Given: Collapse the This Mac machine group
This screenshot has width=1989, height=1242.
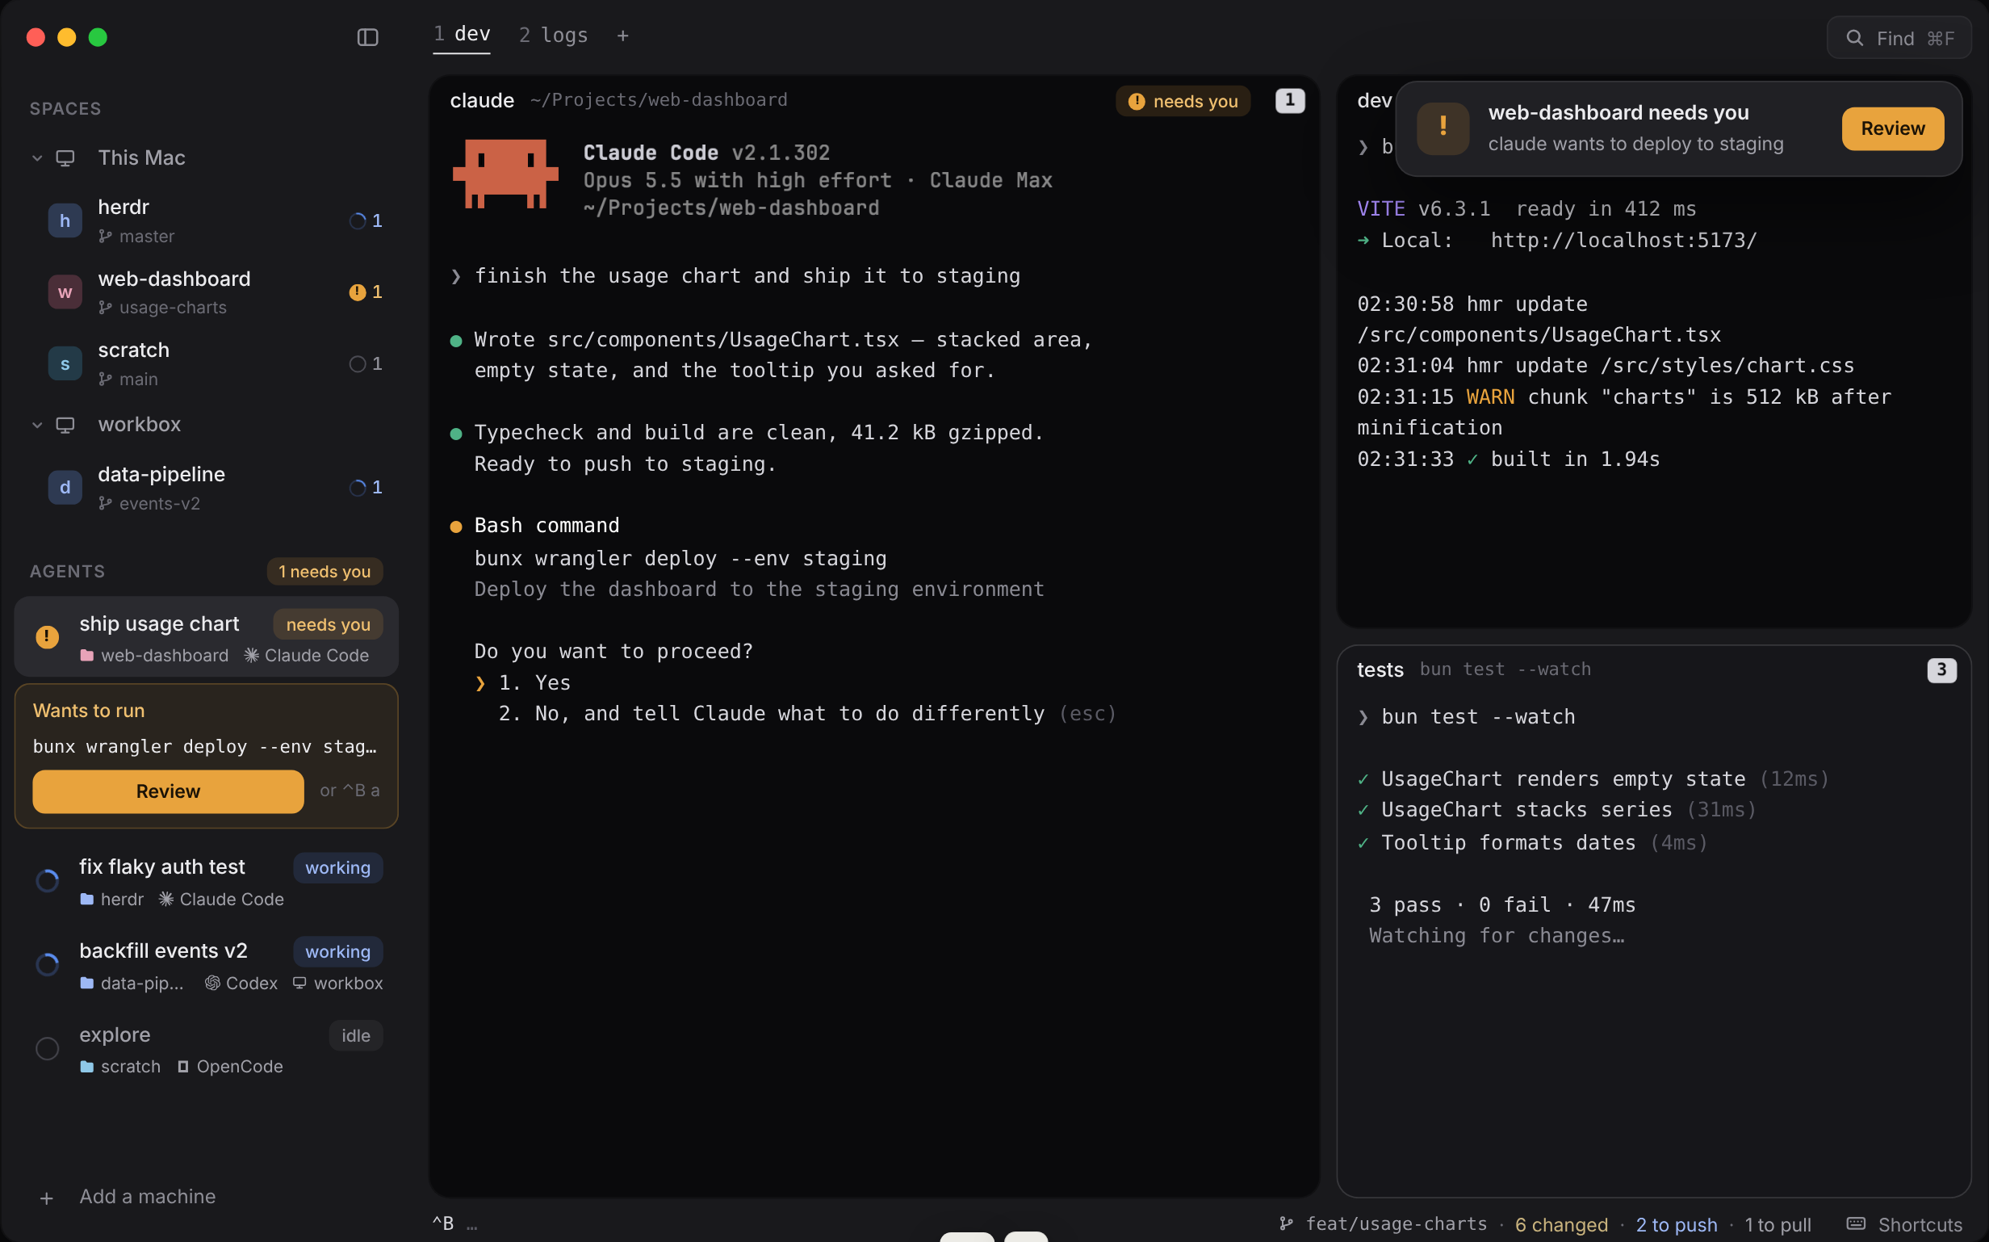Looking at the screenshot, I should [37, 157].
